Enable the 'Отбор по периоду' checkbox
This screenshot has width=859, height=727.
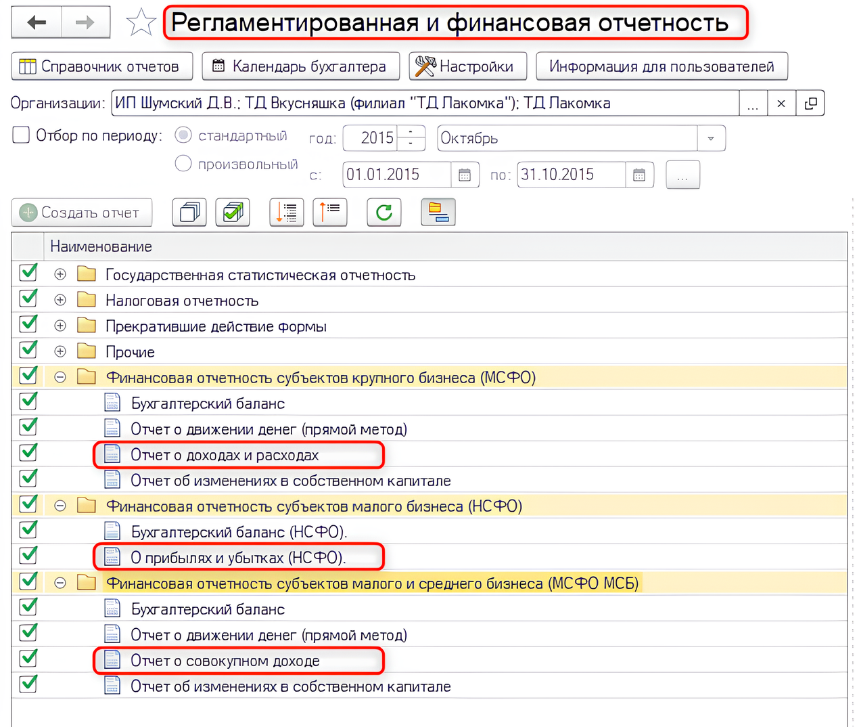point(22,135)
